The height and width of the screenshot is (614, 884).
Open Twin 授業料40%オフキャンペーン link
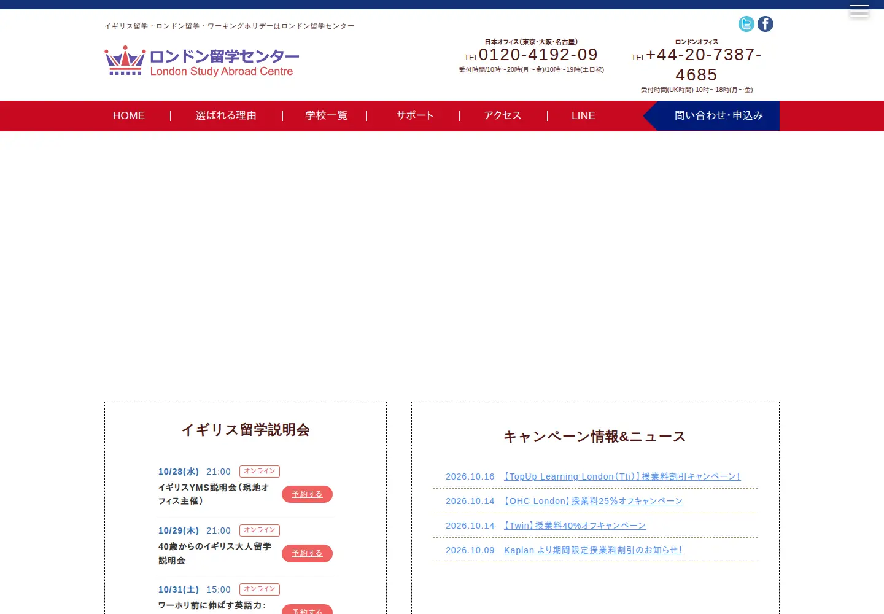click(x=575, y=526)
